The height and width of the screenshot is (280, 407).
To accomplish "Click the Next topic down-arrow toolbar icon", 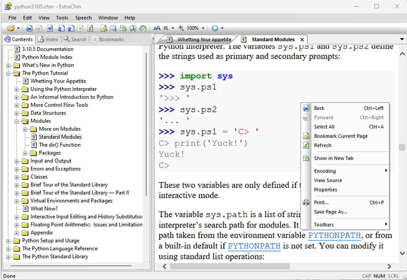I will click(61, 28).
